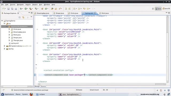The width and height of the screenshot is (171, 96).
Task: Select spring.xml in Package Explorer
Action: [x=15, y=43]
